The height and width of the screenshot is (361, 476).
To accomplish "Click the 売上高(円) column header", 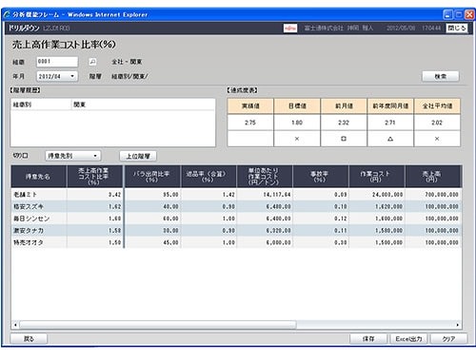I will (433, 177).
